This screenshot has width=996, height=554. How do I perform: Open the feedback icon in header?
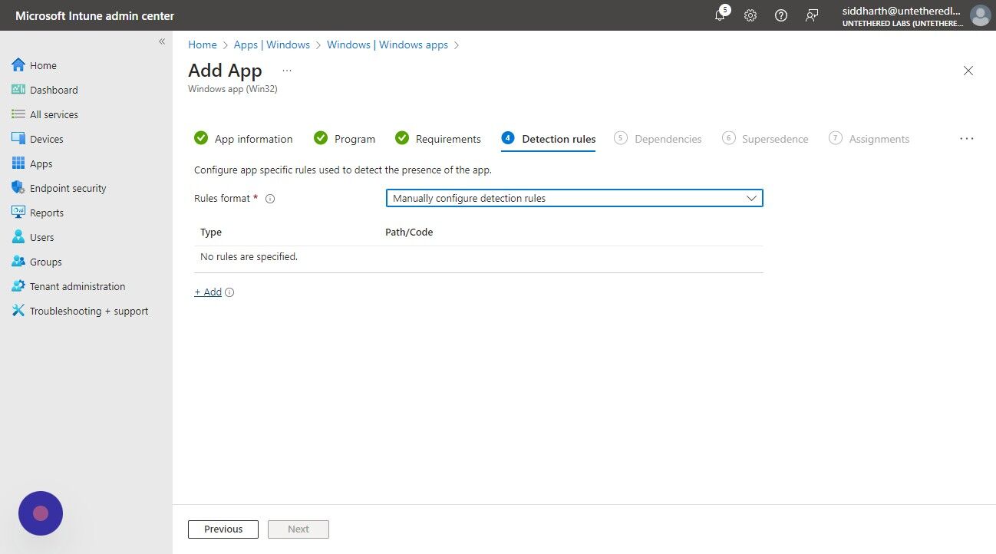[812, 15]
